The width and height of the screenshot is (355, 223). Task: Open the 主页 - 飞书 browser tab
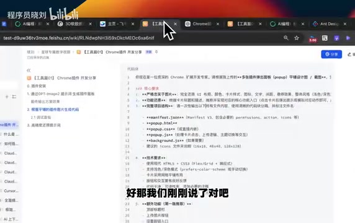(x=117, y=24)
